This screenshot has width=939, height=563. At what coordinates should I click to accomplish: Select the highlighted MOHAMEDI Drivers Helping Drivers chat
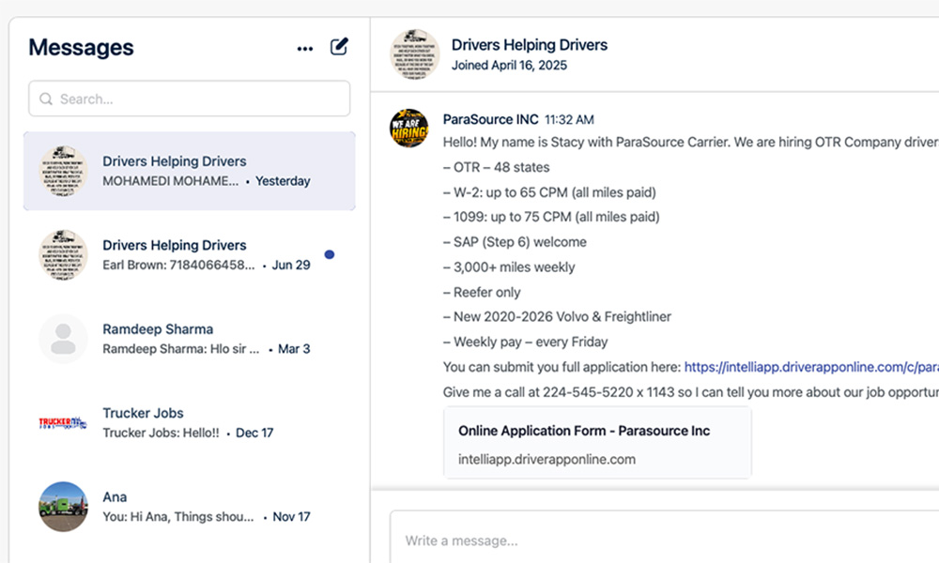pyautogui.click(x=190, y=171)
